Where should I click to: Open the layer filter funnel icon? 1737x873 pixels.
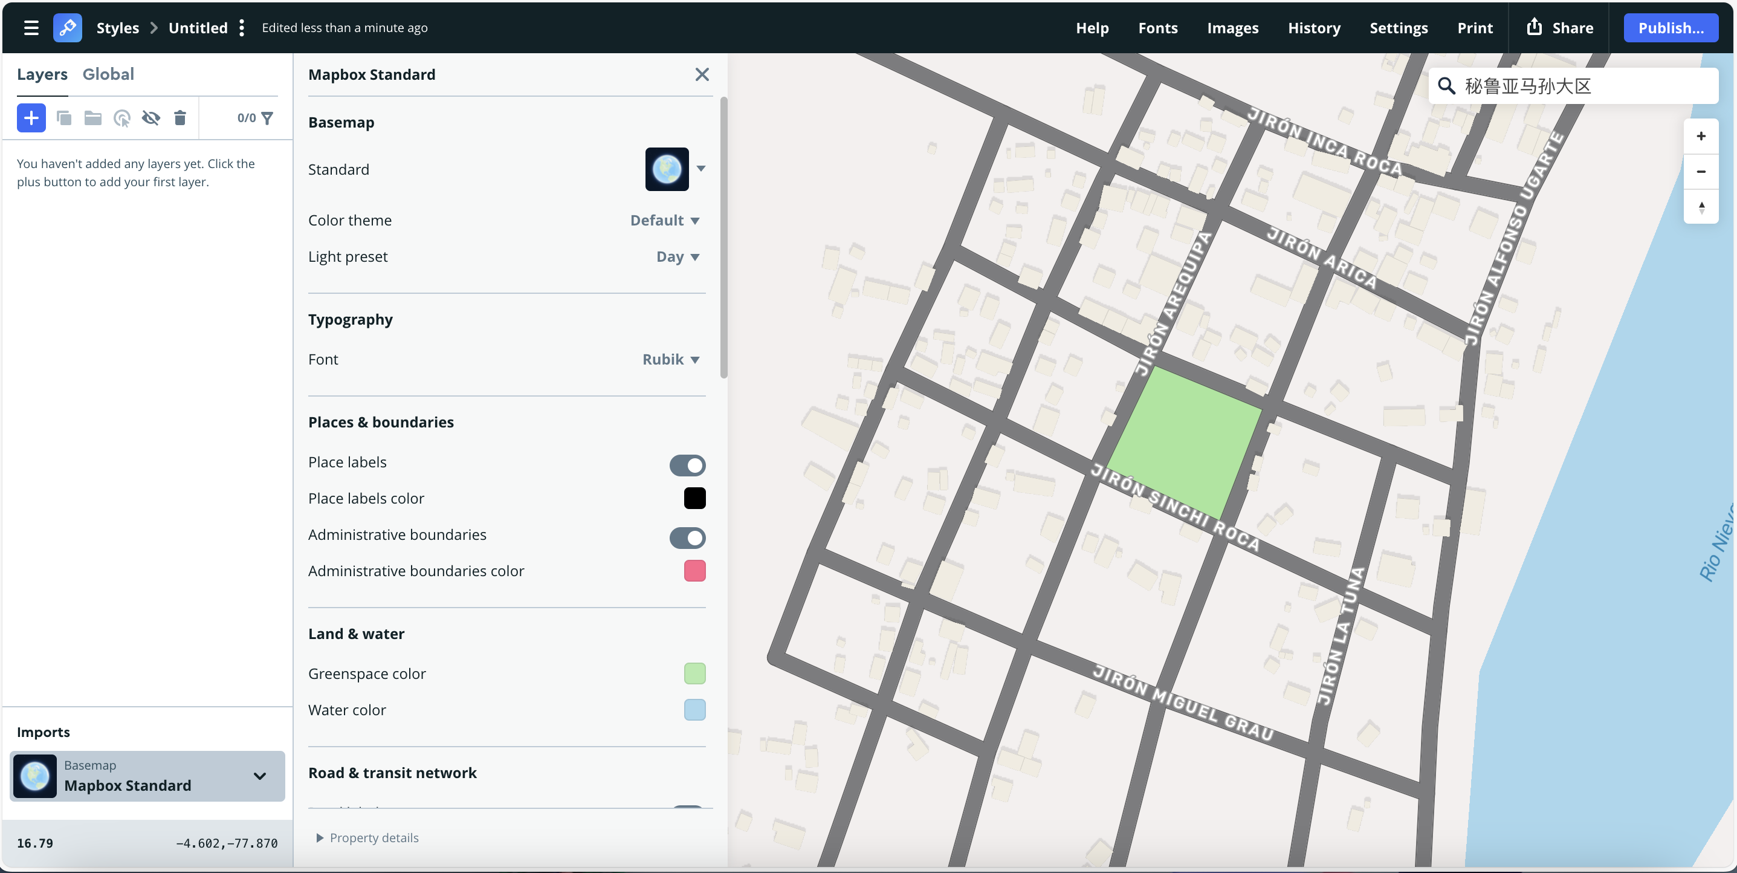click(x=267, y=117)
